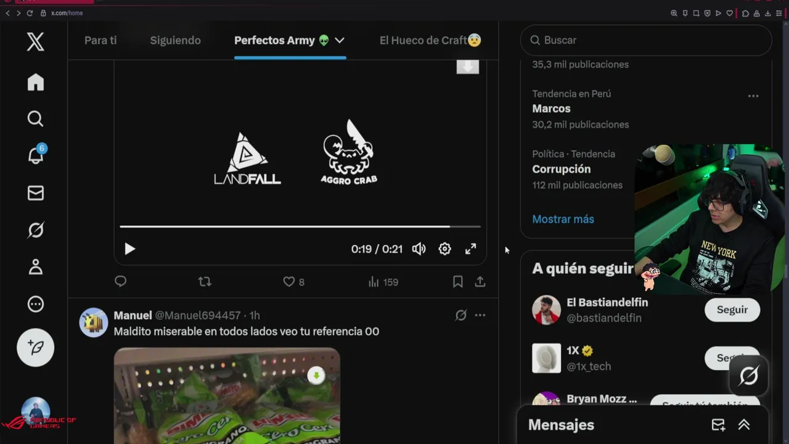Open the three-dot menu for Marcos trend
789x444 pixels.
click(x=753, y=96)
